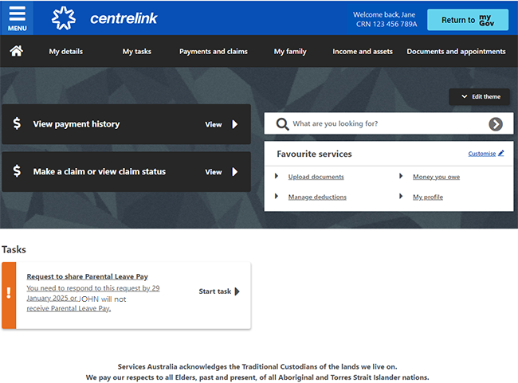Expand the Edit theme dropdown
The image size is (518, 383).
pyautogui.click(x=479, y=96)
